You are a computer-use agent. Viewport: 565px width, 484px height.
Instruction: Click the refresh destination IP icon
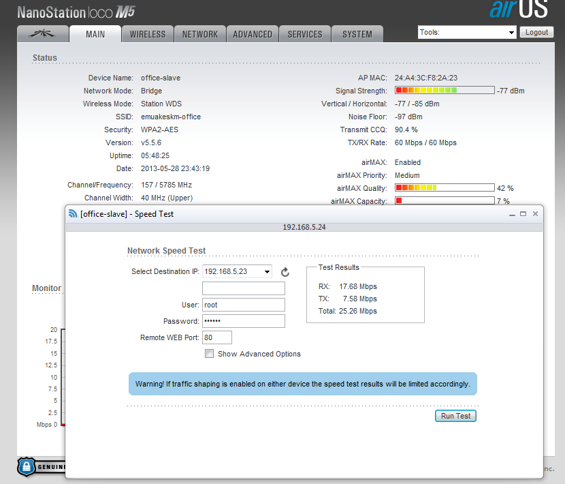285,272
